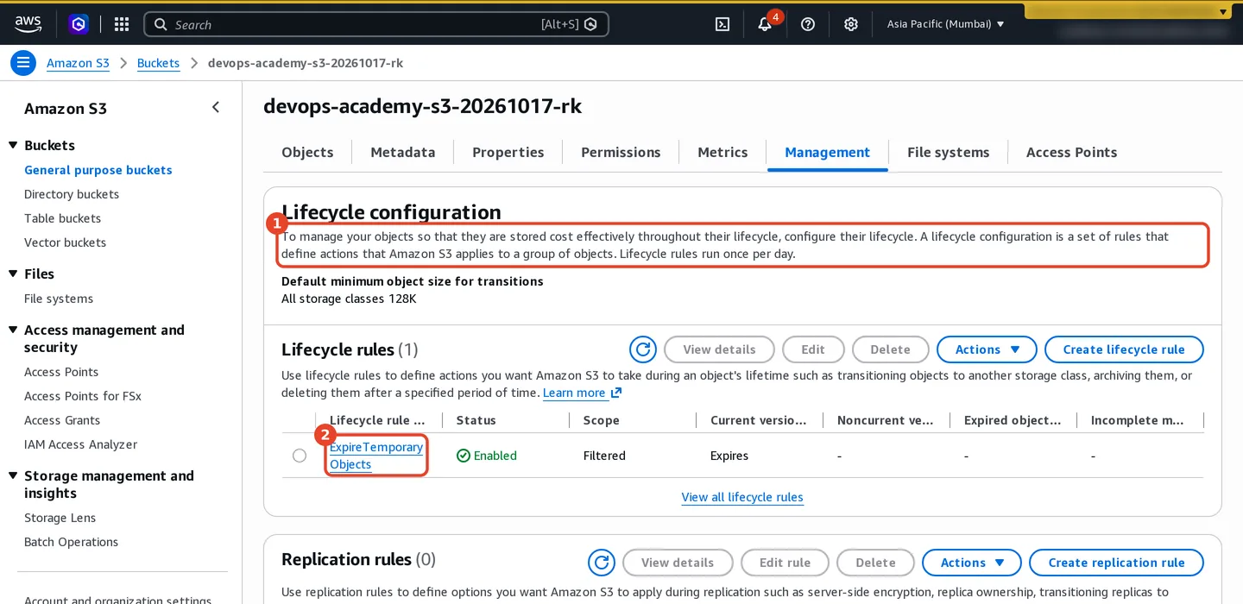Follow the Learn more link

point(574,393)
